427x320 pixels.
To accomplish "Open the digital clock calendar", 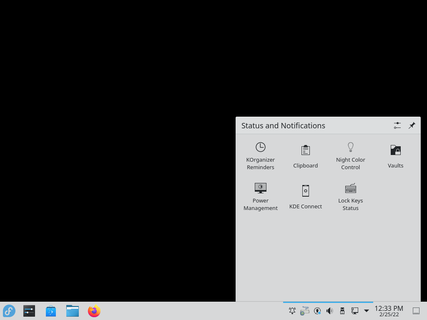I will (x=389, y=311).
